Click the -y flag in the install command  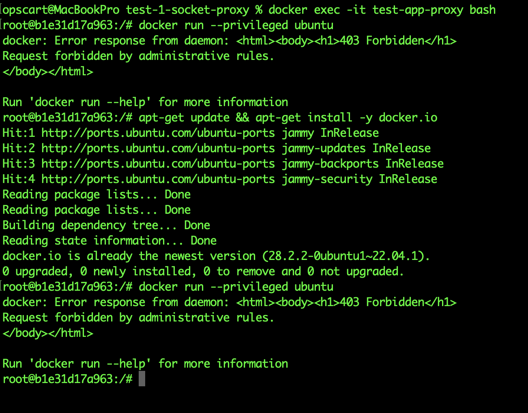click(x=366, y=117)
